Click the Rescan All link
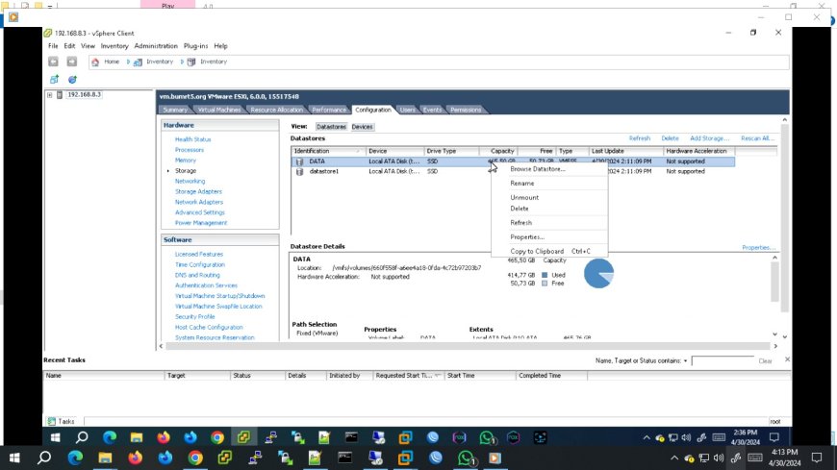This screenshot has height=470, width=837. point(757,138)
